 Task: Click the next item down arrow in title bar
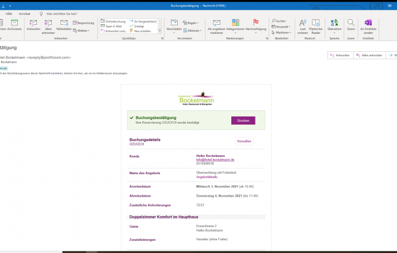(x=3, y=6)
